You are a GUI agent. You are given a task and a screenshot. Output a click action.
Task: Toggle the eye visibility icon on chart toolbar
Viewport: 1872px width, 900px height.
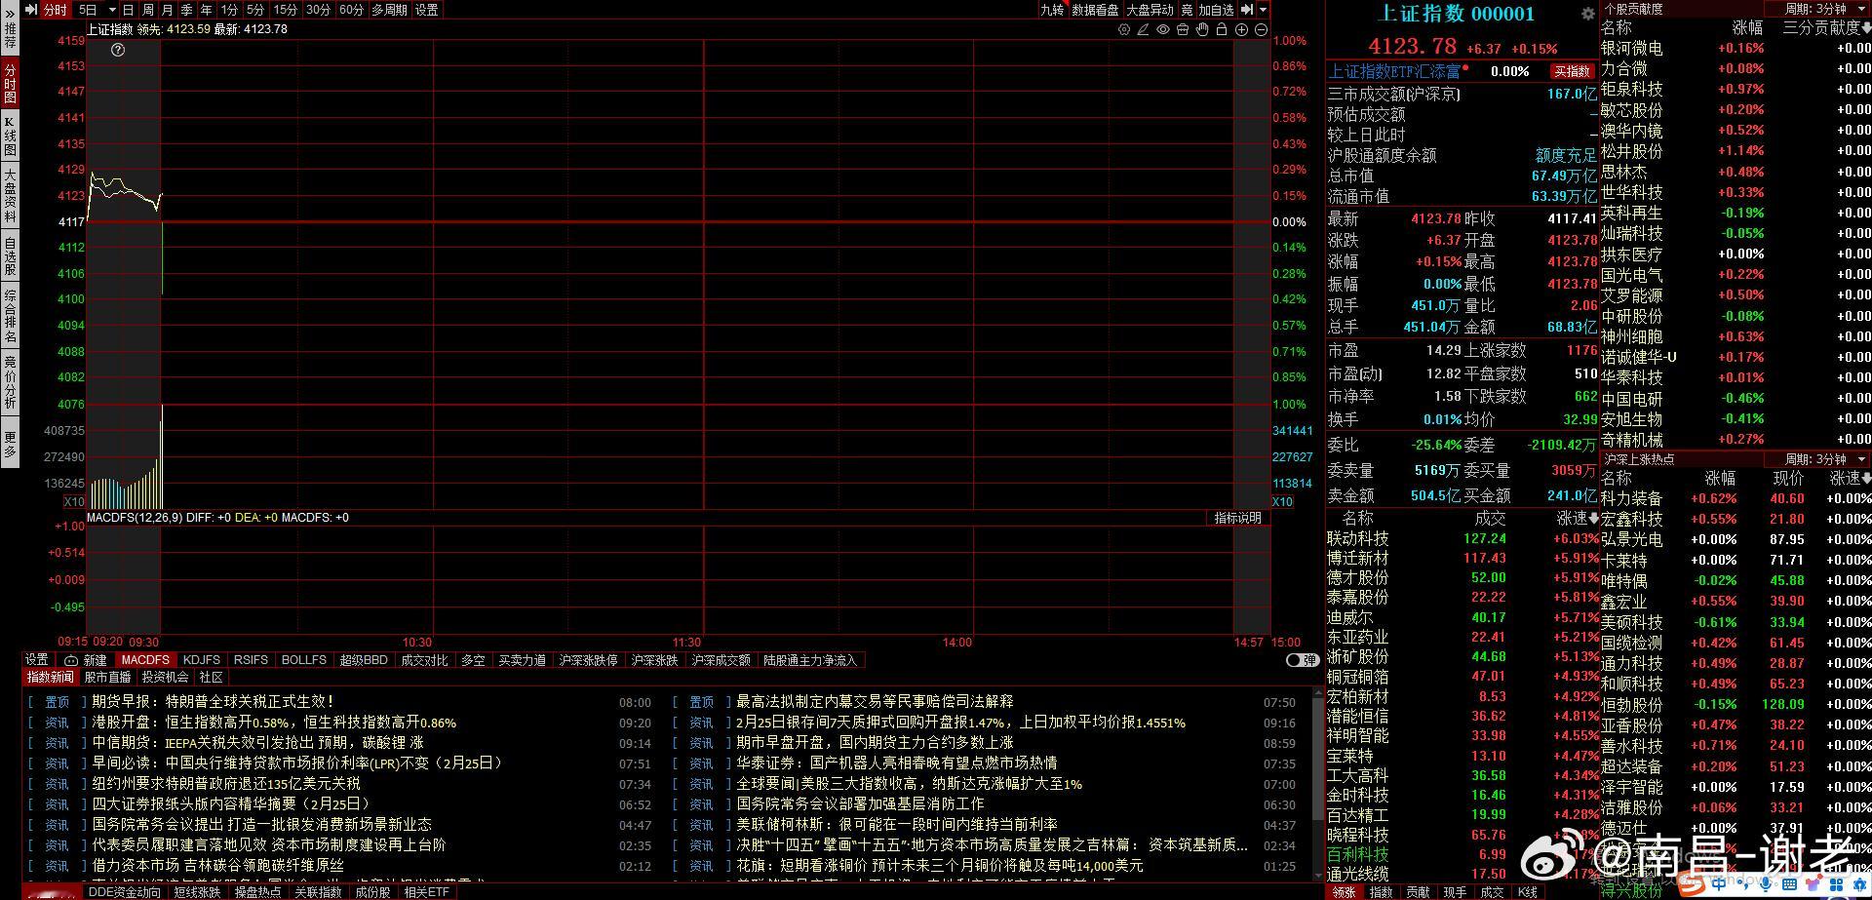(x=1161, y=30)
